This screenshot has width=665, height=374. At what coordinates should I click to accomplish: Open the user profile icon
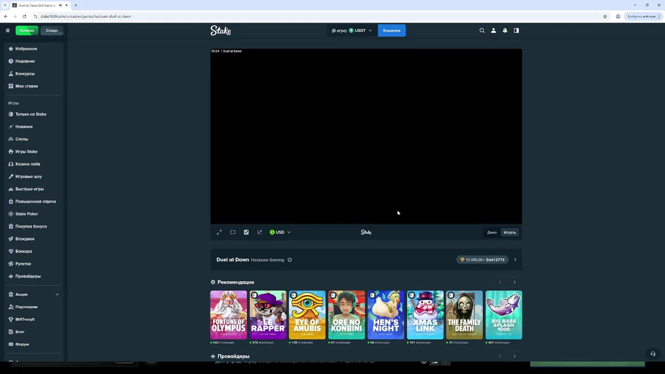[x=494, y=31]
